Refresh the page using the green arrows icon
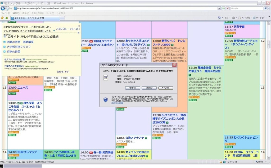The image size is (271, 168). (x=223, y=8)
